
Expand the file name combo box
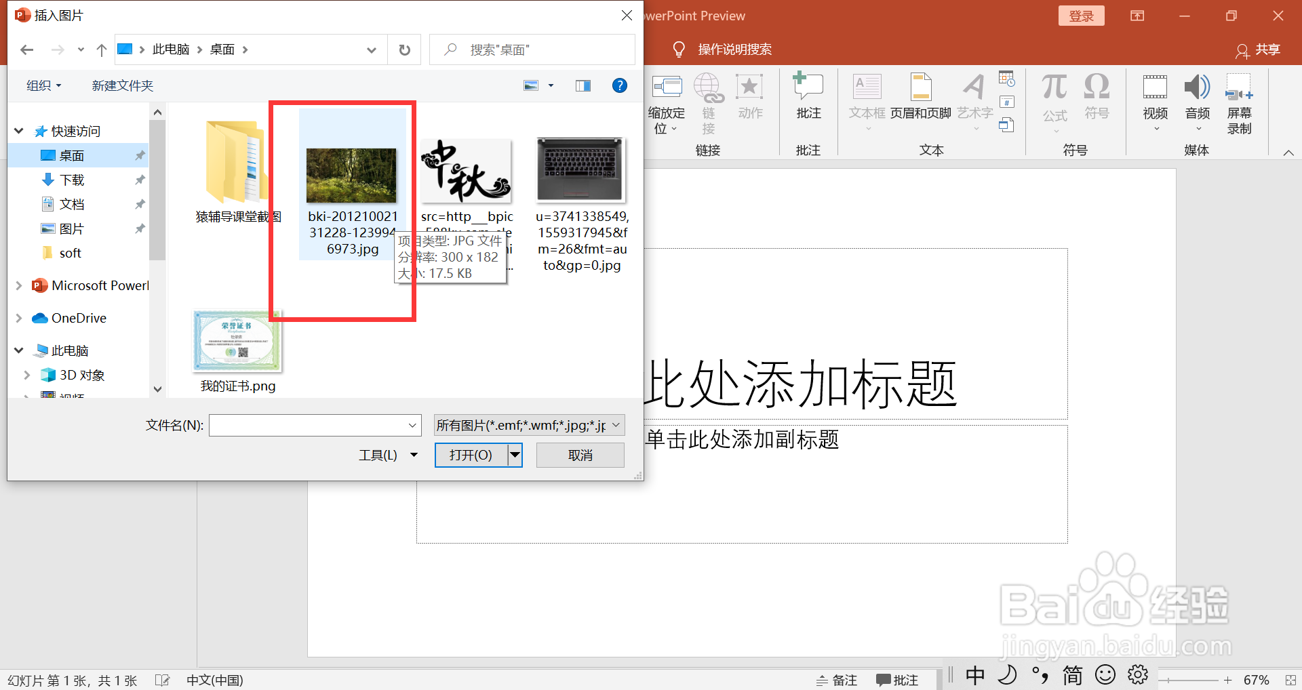coord(412,426)
